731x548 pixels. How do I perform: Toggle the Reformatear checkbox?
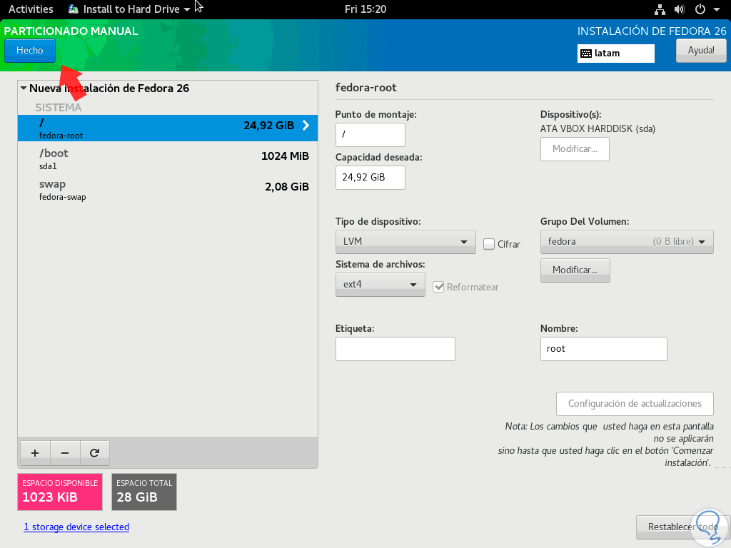tap(438, 287)
